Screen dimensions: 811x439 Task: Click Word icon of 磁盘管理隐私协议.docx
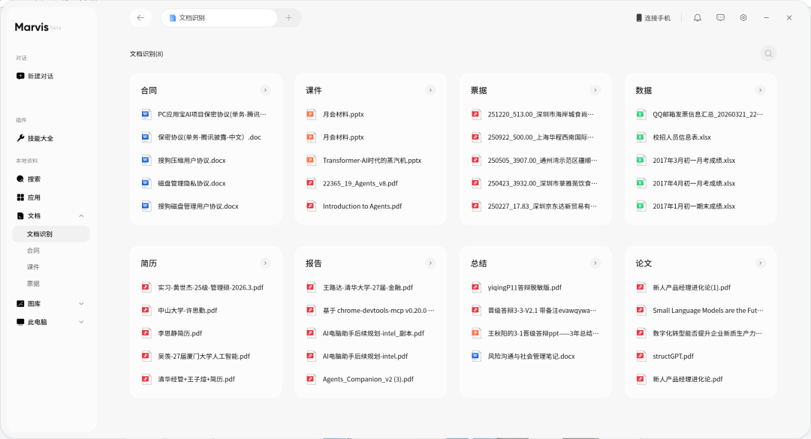point(146,183)
